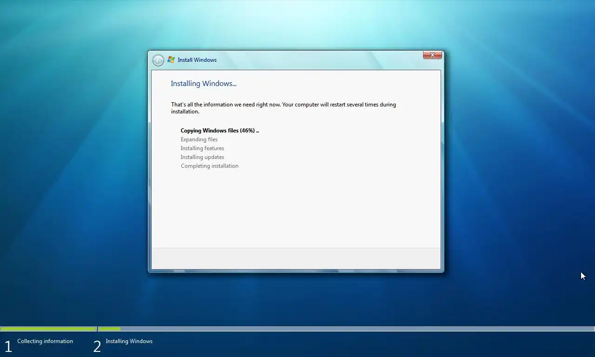Image resolution: width=595 pixels, height=357 pixels.
Task: Click the stage 2 progress bar
Action: (346, 329)
